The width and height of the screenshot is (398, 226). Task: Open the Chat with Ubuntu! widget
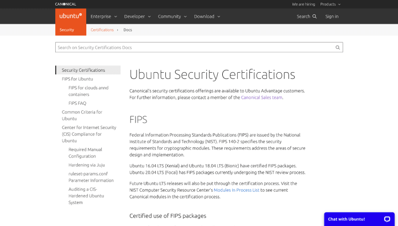point(359,219)
